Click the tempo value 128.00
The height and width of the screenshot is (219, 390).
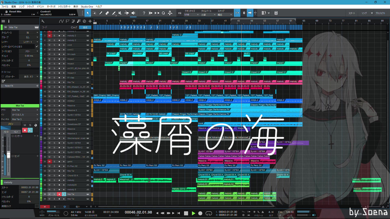coord(290,212)
